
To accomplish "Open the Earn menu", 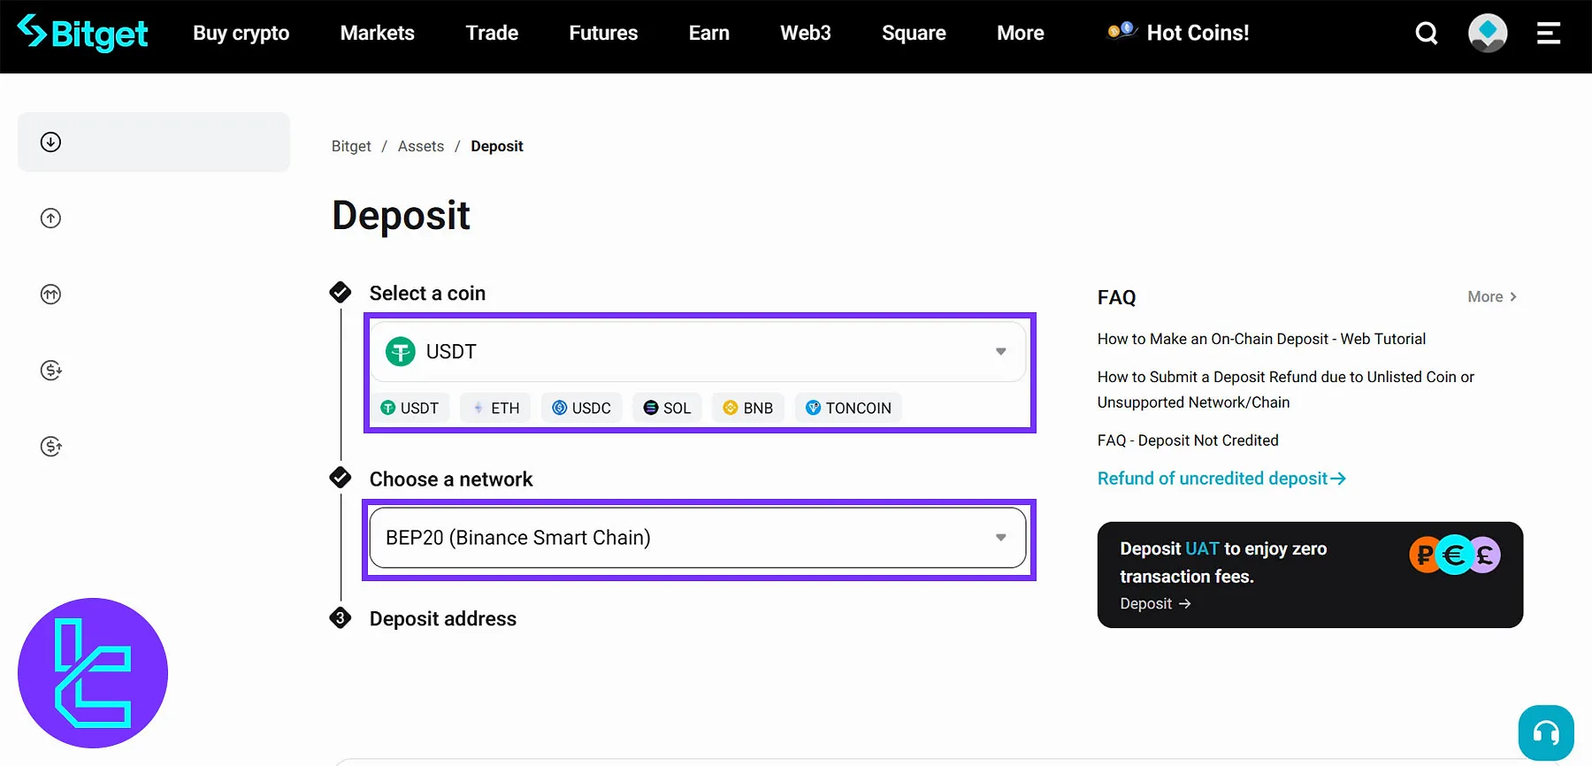I will coord(709,34).
